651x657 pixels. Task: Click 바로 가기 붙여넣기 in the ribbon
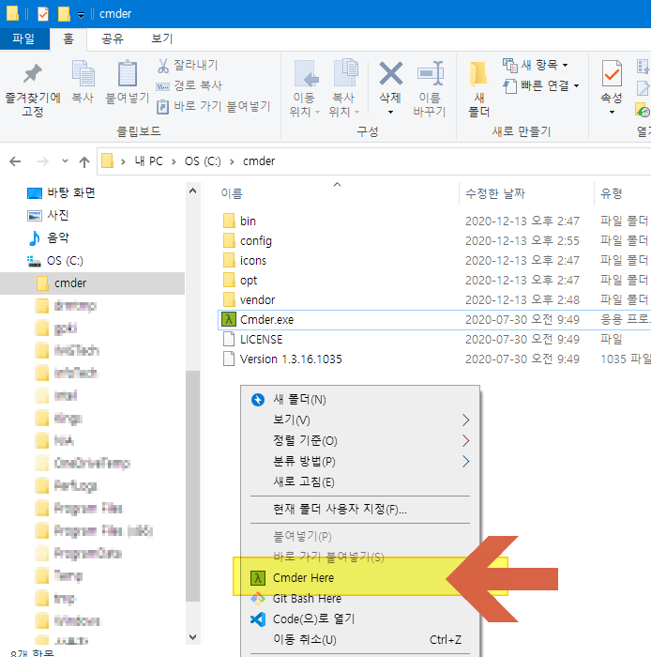[214, 106]
